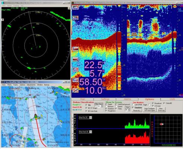Click the Swinburne I label on the chart

[17, 98]
